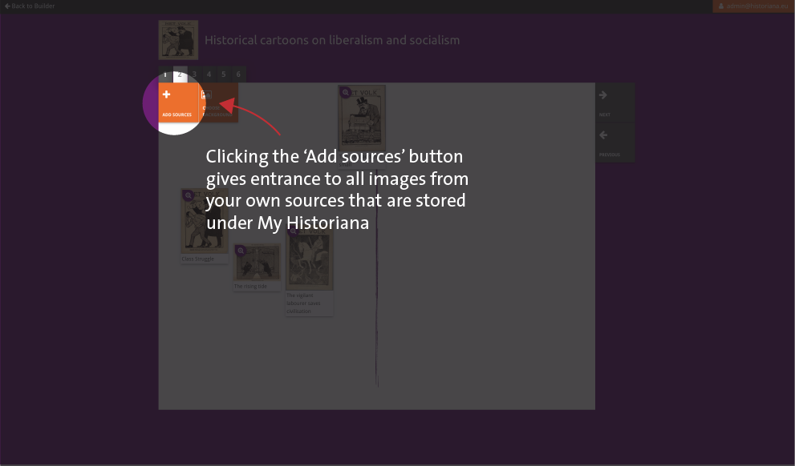Click magnifier icon on The rising tide
The image size is (795, 466).
point(240,251)
